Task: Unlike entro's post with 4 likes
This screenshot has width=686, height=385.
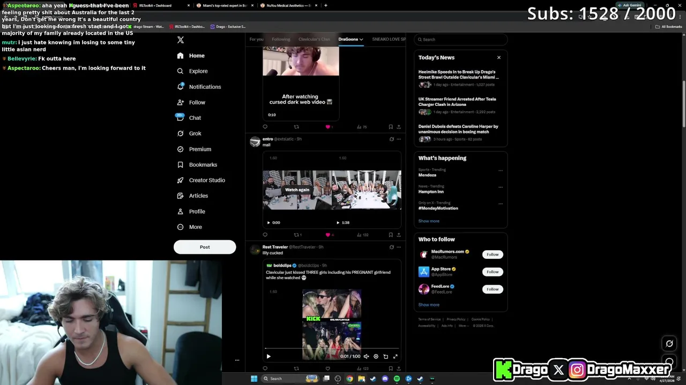Action: [x=328, y=235]
